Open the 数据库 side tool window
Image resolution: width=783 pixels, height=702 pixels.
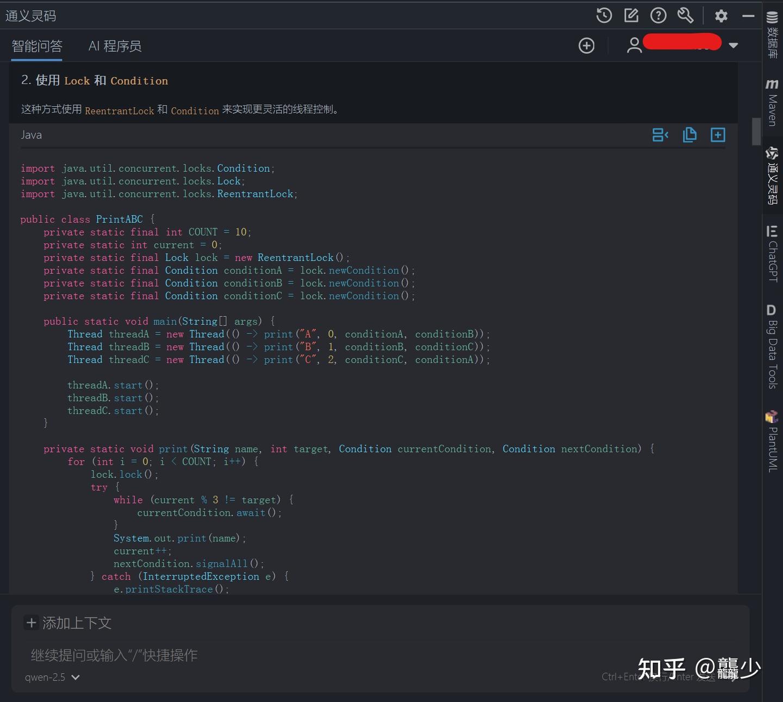pos(772,35)
